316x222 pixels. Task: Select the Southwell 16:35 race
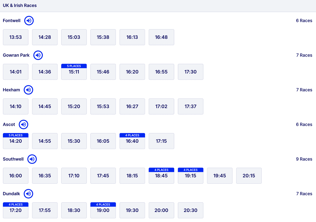point(45,176)
